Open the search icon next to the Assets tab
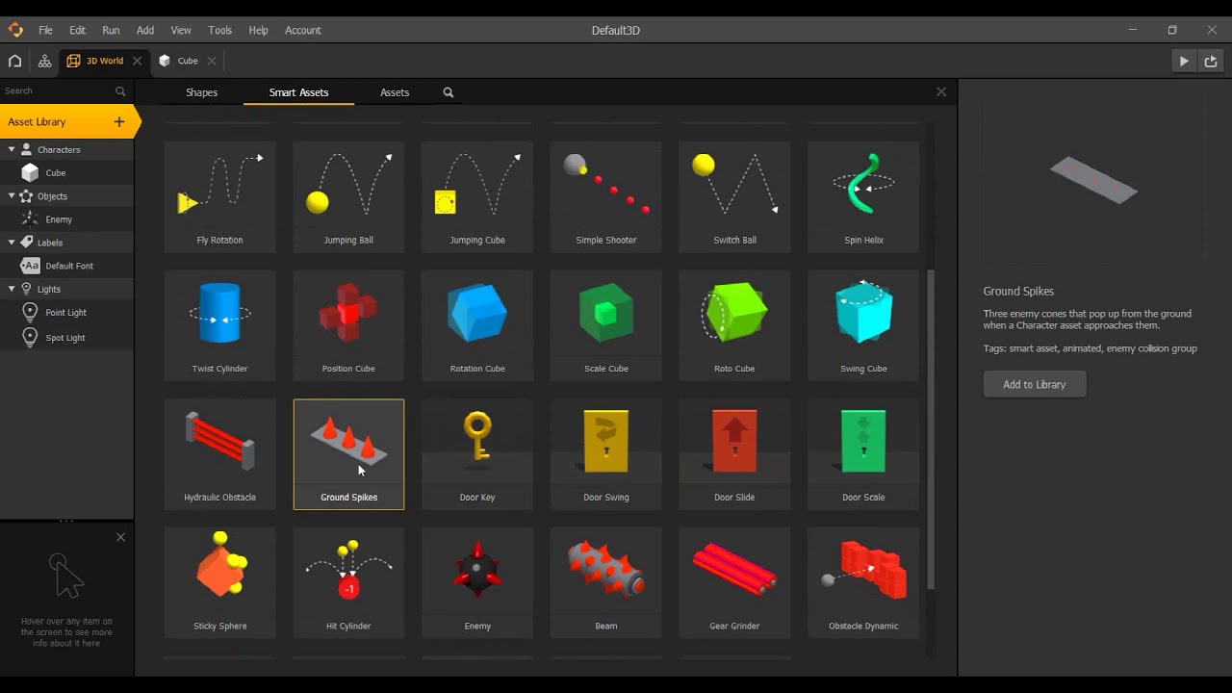The height and width of the screenshot is (693, 1232). click(x=448, y=92)
